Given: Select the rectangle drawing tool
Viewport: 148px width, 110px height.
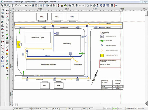Looking at the screenshot, I should [x=16, y=6].
